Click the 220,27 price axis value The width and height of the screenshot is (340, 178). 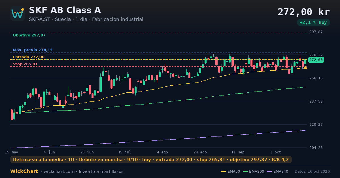click(316, 125)
